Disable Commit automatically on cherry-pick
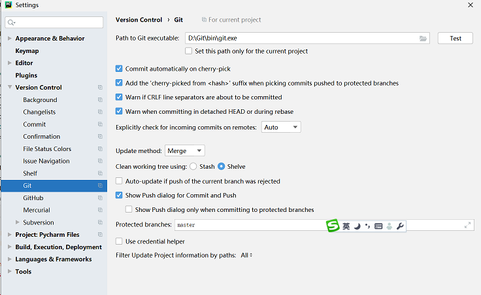481x295 pixels. [x=119, y=69]
